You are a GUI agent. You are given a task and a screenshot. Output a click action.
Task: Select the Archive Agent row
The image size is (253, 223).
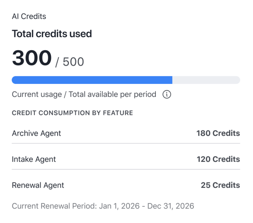click(x=126, y=133)
